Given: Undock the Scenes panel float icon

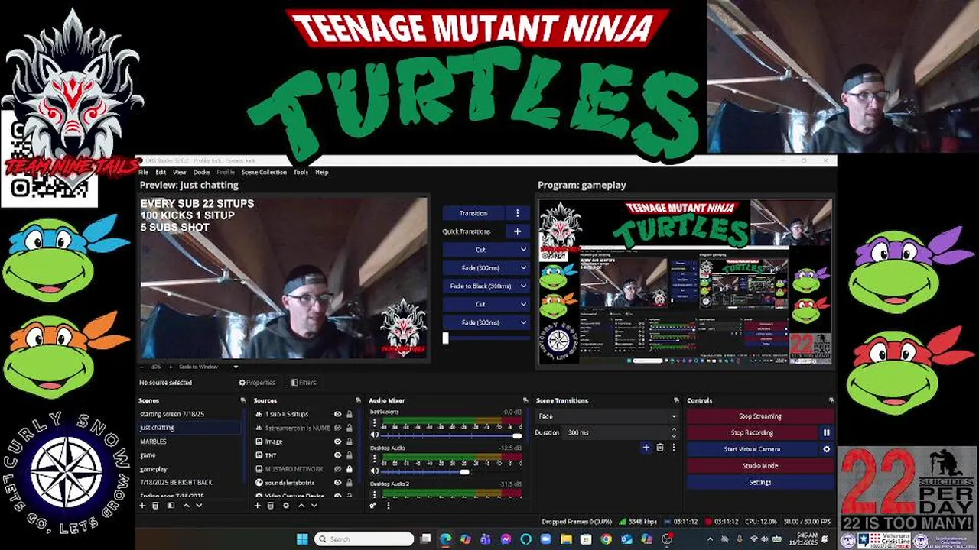Looking at the screenshot, I should (x=242, y=400).
